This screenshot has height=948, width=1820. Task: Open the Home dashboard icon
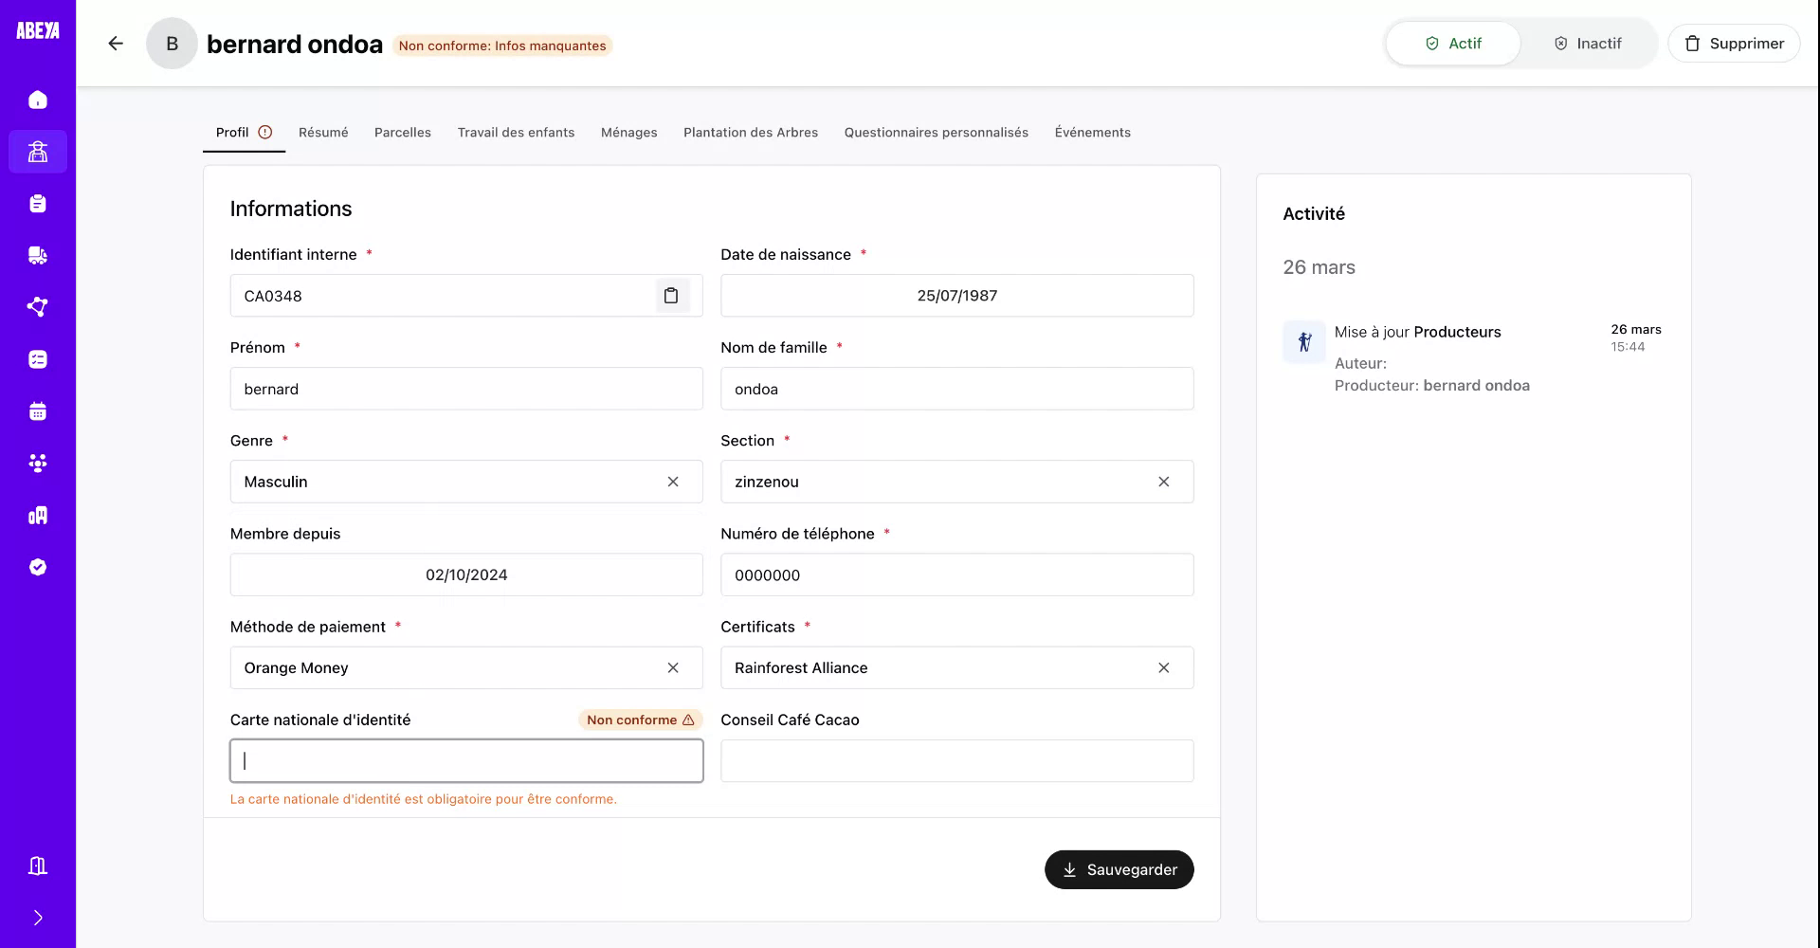pyautogui.click(x=38, y=100)
